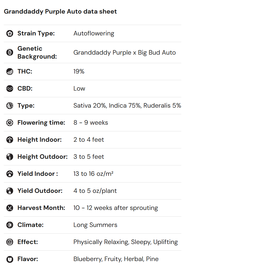Click the CBD molecule icon
This screenshot has width=253, height=268.
10,89
